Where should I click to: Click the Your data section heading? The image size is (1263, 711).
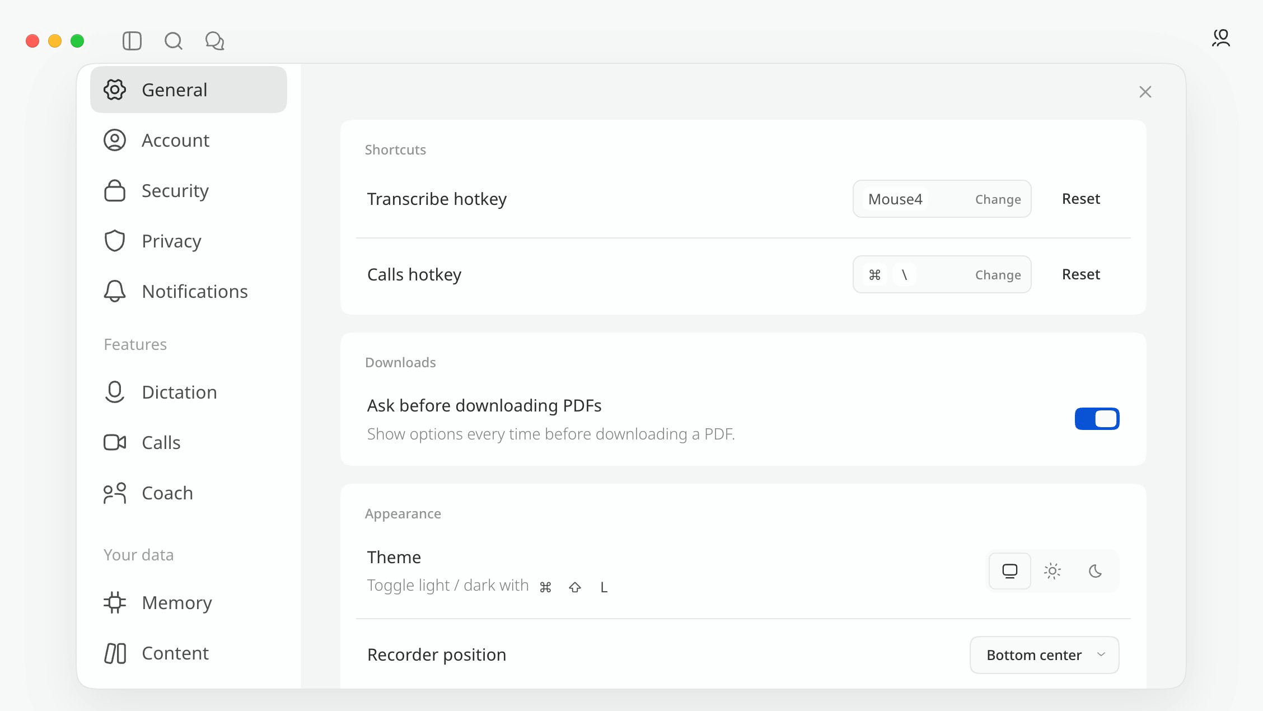click(139, 555)
